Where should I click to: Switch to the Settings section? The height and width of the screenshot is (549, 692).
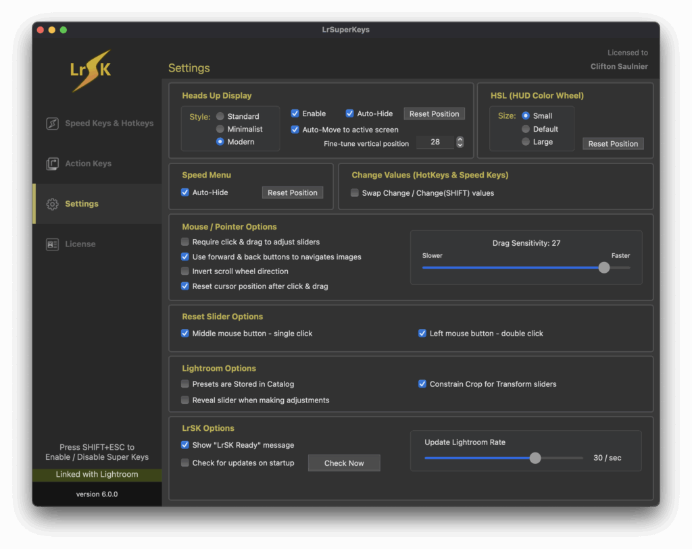98,204
